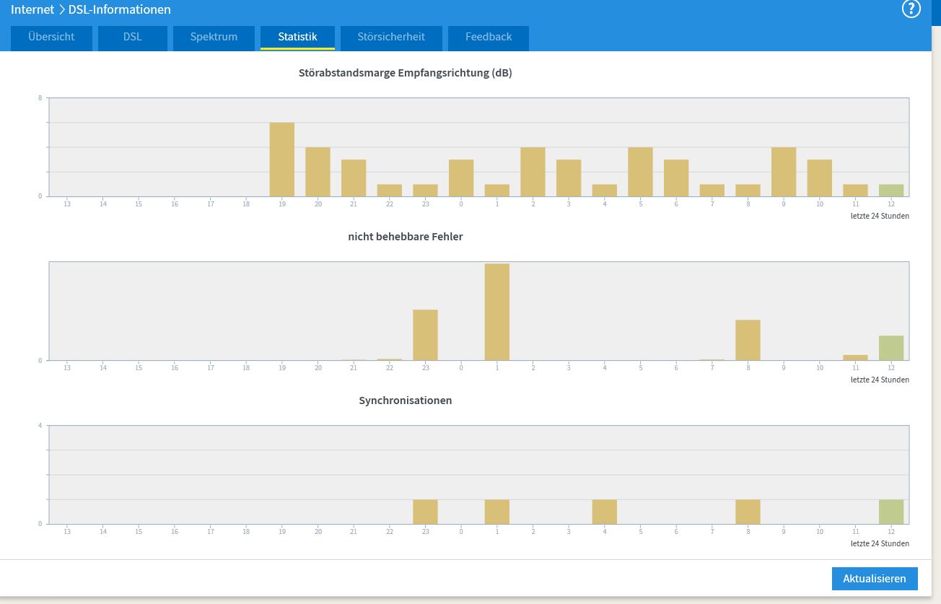Click green hour 12 bar in Fehler chart
Viewport: 941px width, 604px height.
(x=891, y=348)
